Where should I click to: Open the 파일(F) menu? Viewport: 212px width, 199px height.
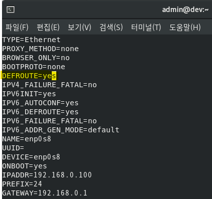click(17, 27)
